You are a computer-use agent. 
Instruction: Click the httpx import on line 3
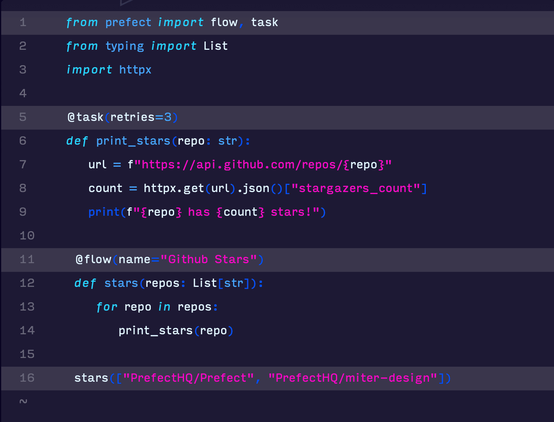tap(135, 70)
